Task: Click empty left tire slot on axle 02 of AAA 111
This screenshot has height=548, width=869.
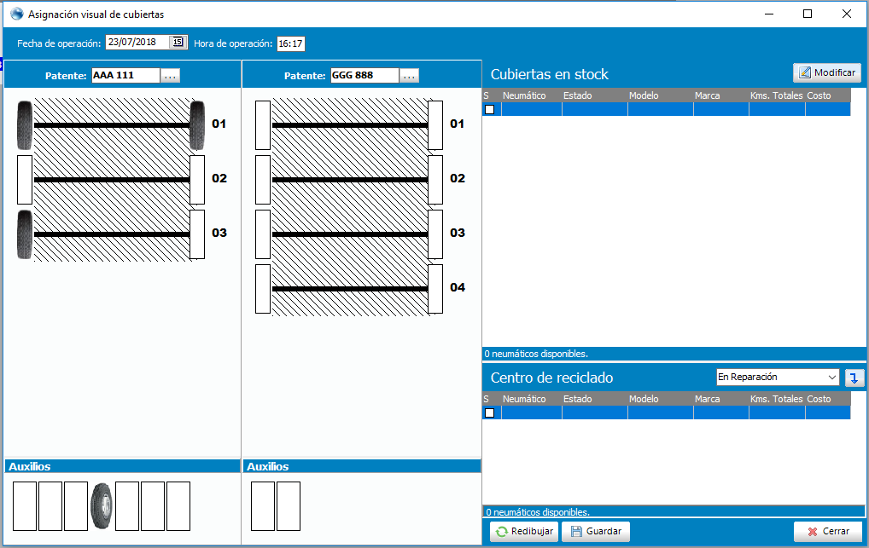Action: click(x=25, y=180)
